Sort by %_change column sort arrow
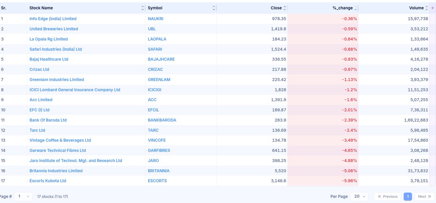436x203 pixels. 356,8
